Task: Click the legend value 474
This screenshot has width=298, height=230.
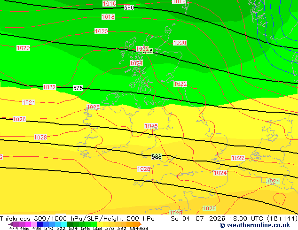Action: 14,228
